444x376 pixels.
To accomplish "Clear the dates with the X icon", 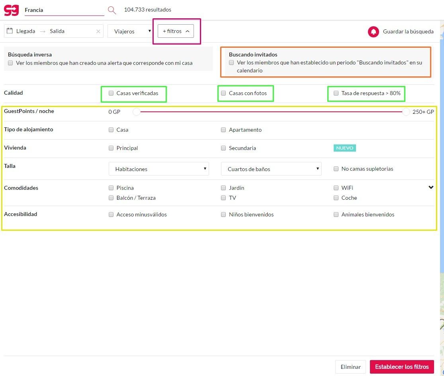I will click(x=98, y=31).
